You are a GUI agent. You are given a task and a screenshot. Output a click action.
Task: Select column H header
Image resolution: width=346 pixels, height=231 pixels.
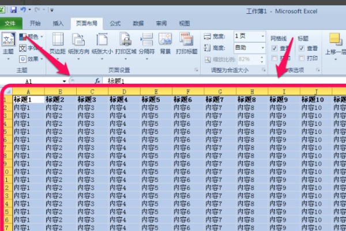tap(252, 91)
